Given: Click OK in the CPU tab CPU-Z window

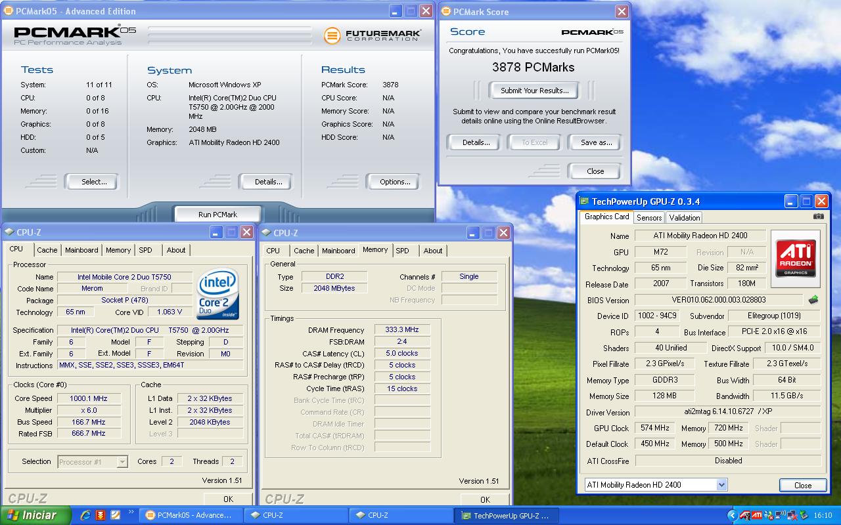Looking at the screenshot, I should [x=228, y=499].
